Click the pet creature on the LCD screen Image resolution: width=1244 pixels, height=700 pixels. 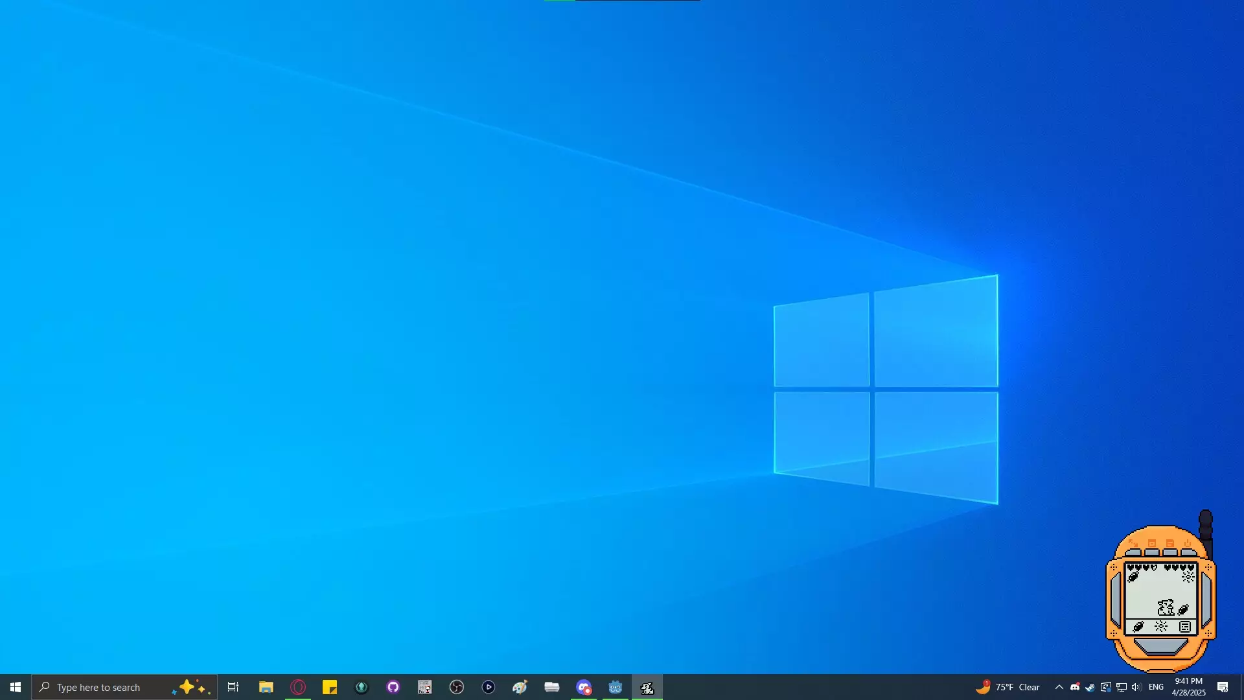1166,607
